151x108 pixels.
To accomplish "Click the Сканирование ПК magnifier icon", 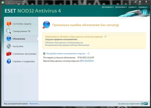I will (9, 31).
